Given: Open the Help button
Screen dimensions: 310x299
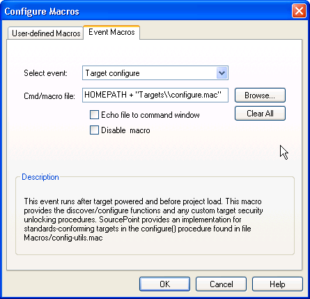Looking at the screenshot, I should click(x=277, y=284).
